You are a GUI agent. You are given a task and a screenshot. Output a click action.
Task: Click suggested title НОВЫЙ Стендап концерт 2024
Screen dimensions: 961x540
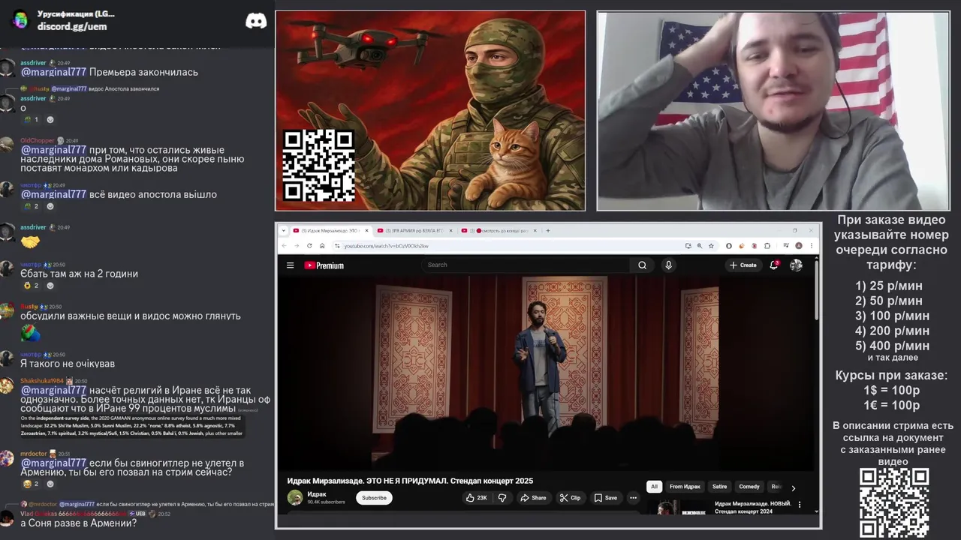click(x=753, y=508)
